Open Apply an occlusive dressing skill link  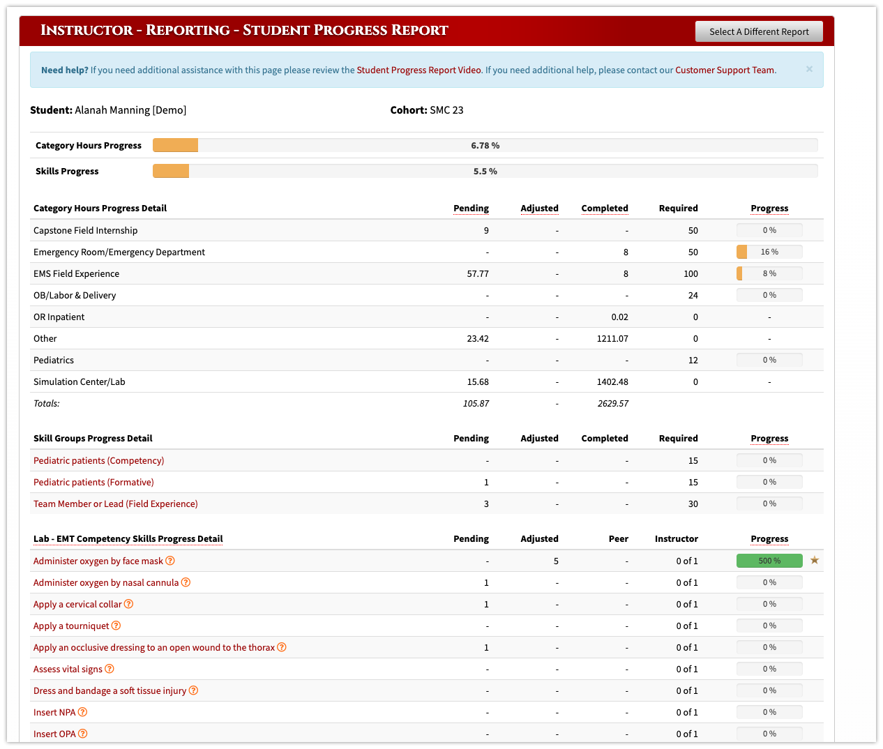154,647
